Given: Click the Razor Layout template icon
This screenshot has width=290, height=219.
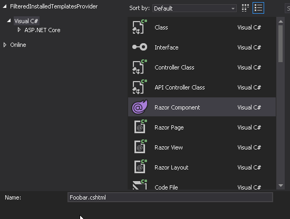Looking at the screenshot, I should [140, 166].
